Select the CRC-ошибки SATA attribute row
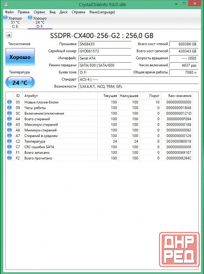Screen dimensions: 204x274 100,147
